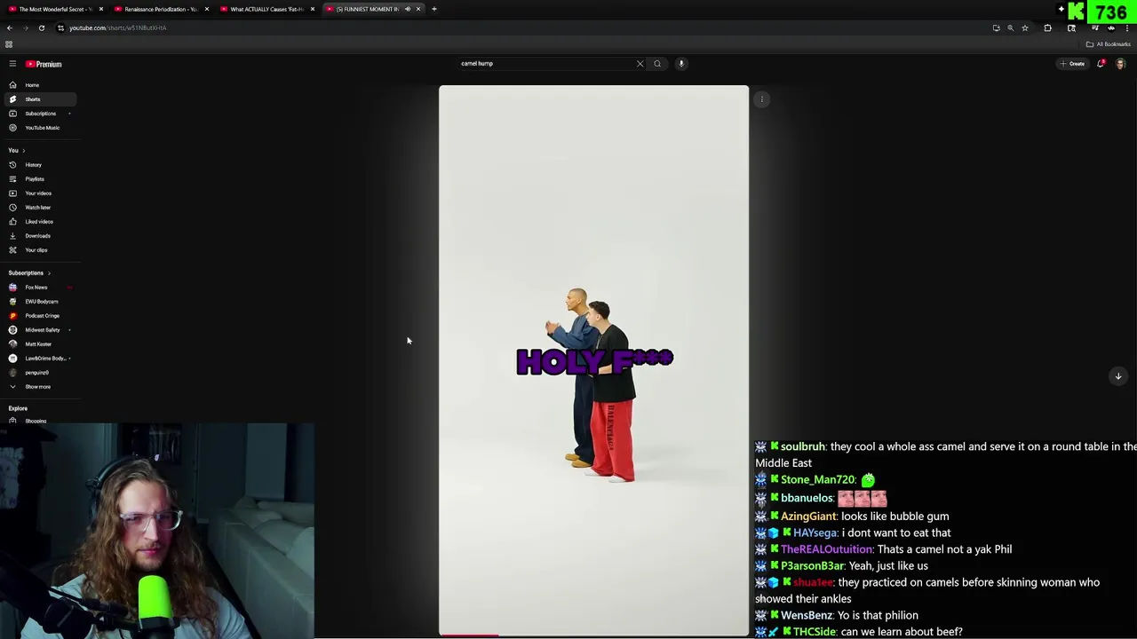Go to YouTube Premium home via logo
Viewport: 1137px width, 639px height.
[44, 64]
